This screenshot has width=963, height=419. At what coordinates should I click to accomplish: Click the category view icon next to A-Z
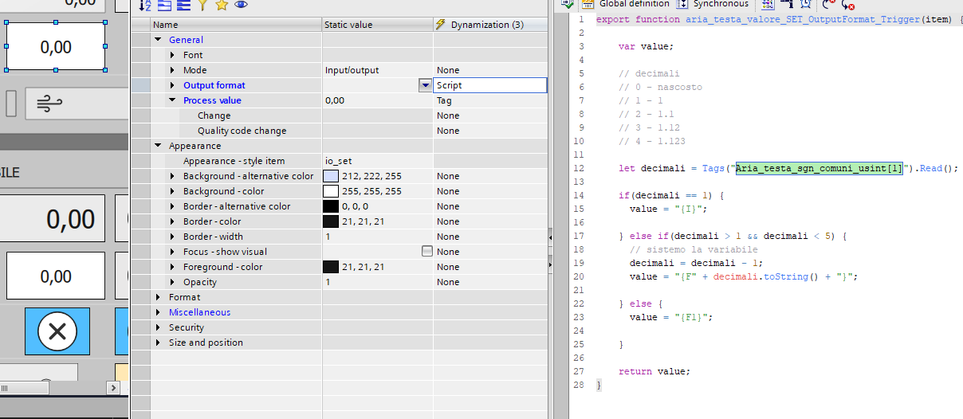[164, 5]
